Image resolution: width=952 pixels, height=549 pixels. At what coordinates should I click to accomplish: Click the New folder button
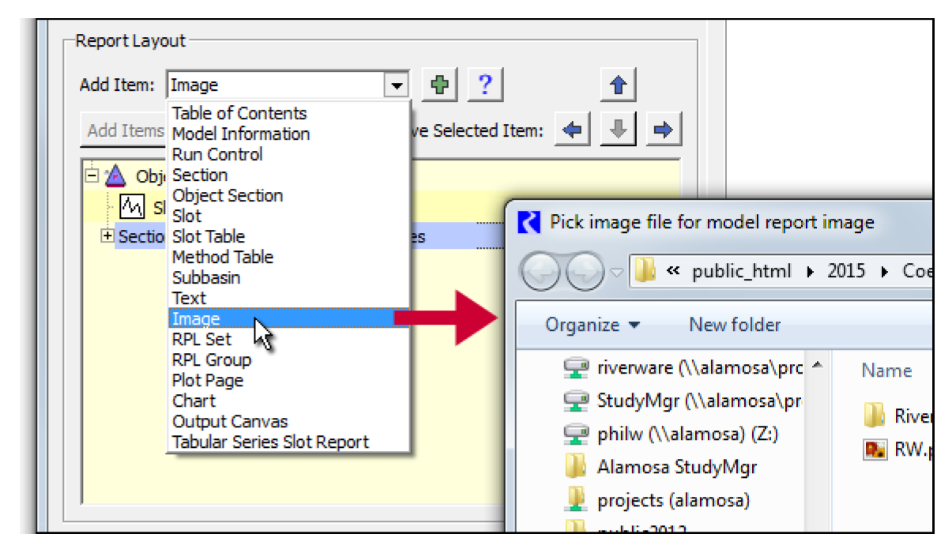pos(734,325)
